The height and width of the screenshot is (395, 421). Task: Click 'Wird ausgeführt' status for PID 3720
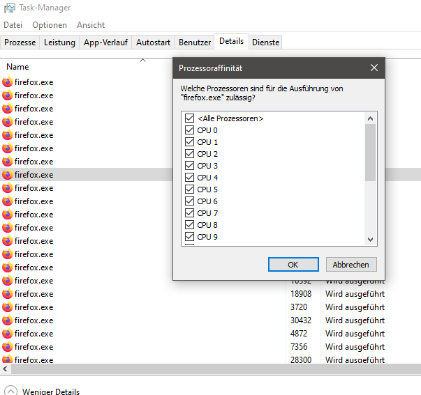(355, 307)
